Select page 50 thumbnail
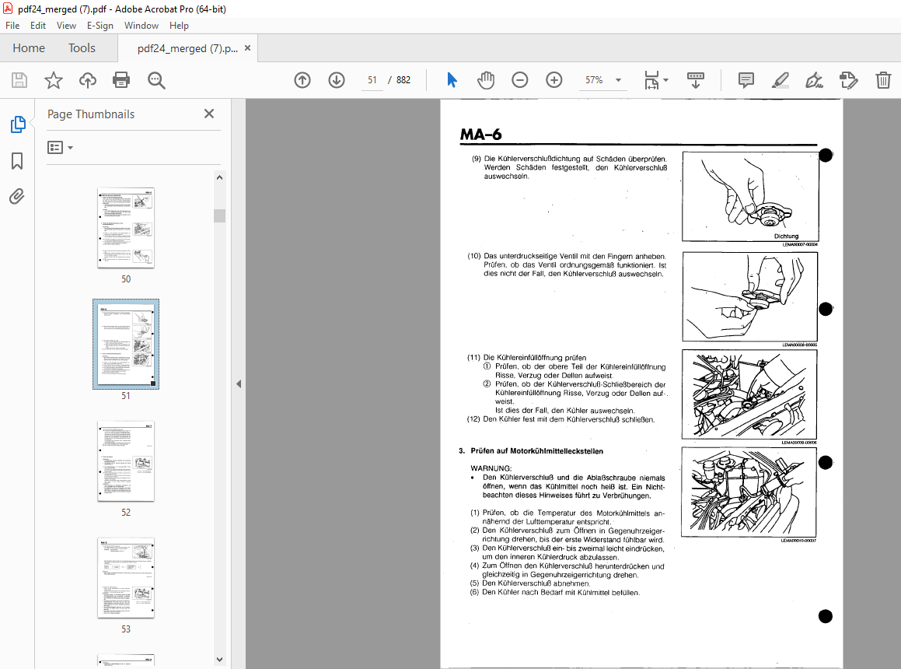 pyautogui.click(x=126, y=228)
